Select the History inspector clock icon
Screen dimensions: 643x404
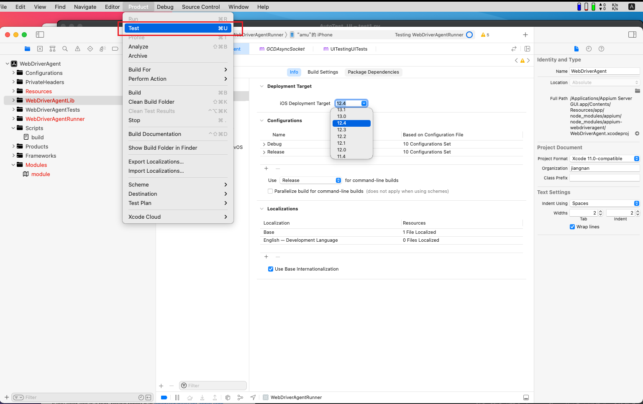(x=589, y=49)
